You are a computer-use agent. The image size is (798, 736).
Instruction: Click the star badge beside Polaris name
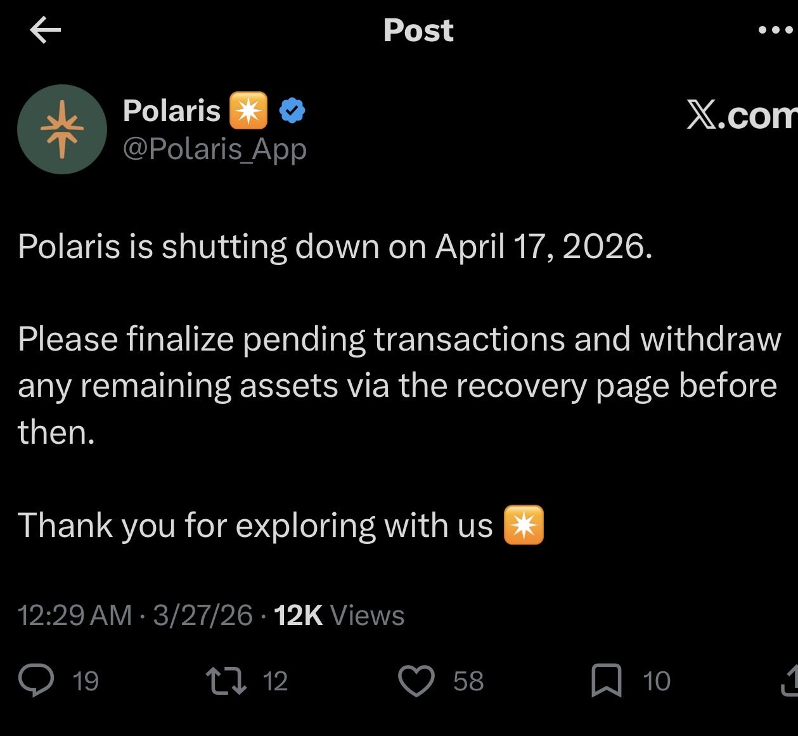[x=248, y=111]
